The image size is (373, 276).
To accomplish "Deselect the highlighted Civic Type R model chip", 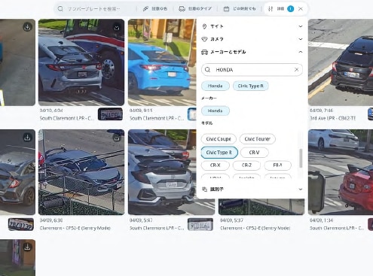I will point(219,153).
